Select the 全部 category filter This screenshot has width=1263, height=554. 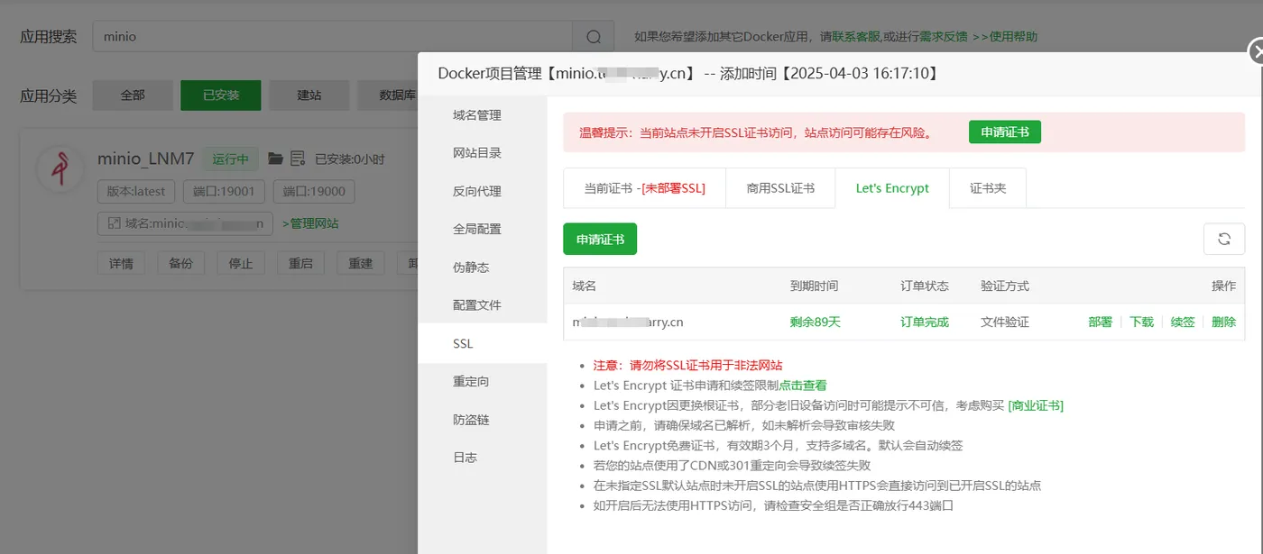click(x=133, y=95)
